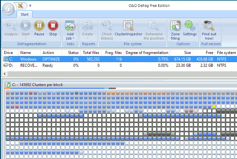Open the ClusterInspector tool

(x=128, y=28)
